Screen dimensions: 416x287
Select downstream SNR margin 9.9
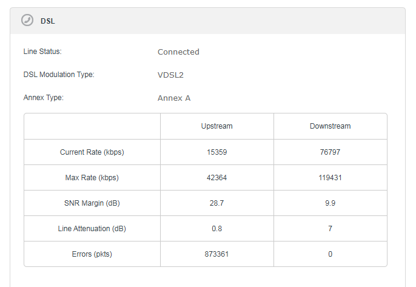[x=330, y=203]
